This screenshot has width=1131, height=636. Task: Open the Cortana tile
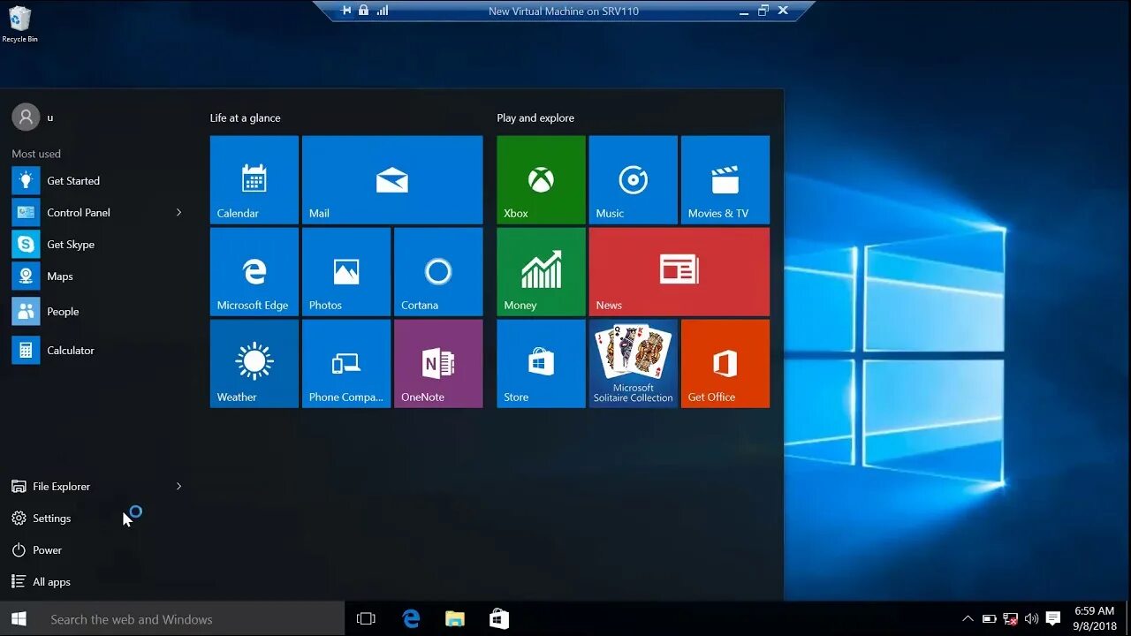438,271
